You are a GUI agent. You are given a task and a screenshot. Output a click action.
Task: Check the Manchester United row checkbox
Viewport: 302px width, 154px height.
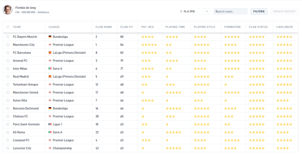pyautogui.click(x=8, y=92)
